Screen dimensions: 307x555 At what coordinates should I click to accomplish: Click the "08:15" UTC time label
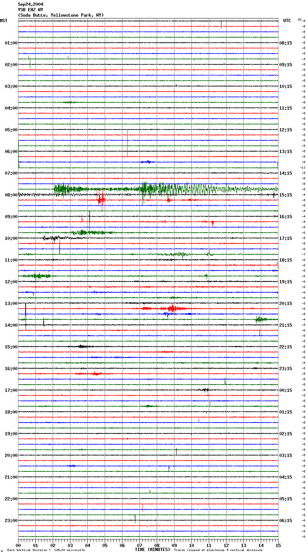tap(286, 43)
